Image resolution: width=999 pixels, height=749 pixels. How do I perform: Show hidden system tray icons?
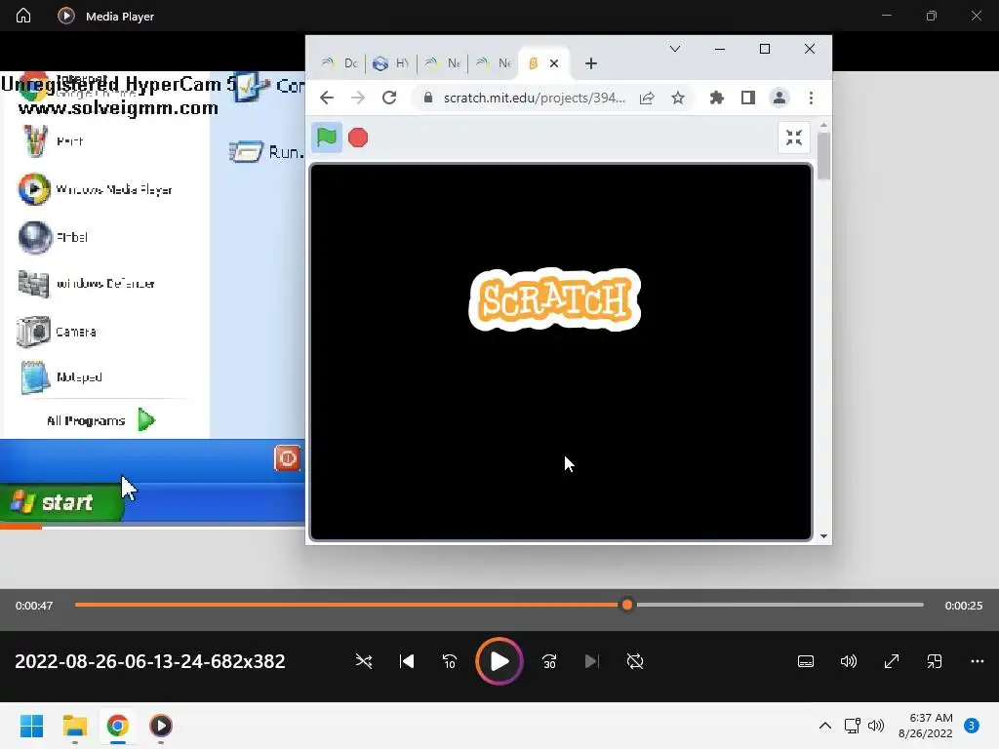coord(825,726)
